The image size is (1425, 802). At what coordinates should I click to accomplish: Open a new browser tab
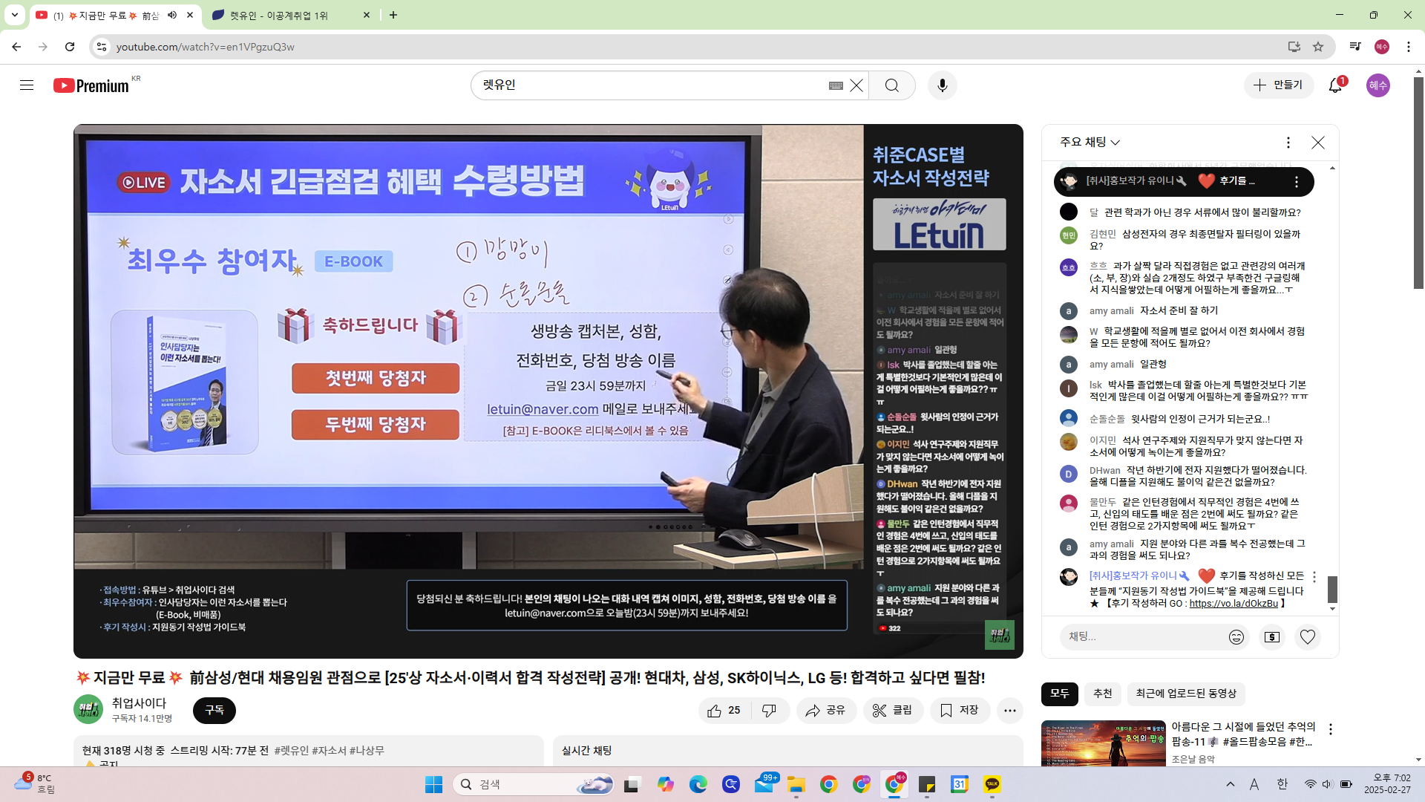coord(393,16)
